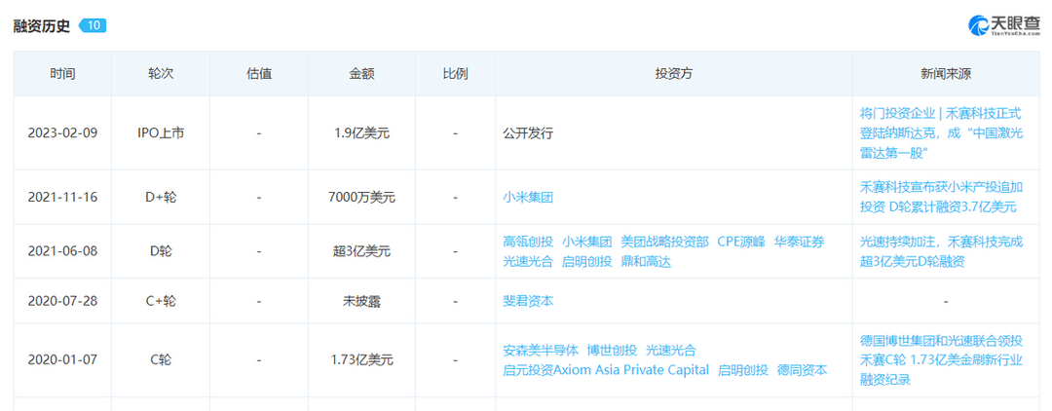Open news on 超3亿美元D轮融资

pyautogui.click(x=941, y=251)
